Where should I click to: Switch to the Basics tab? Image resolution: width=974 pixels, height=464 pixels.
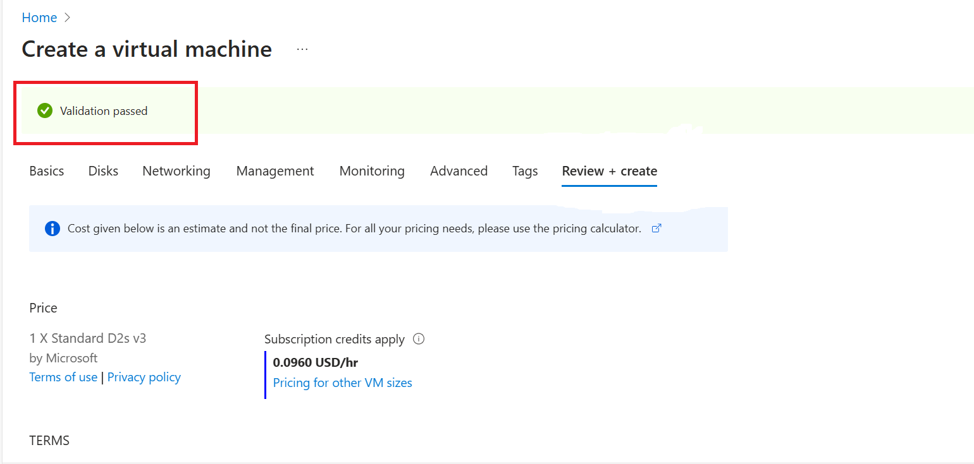click(47, 171)
